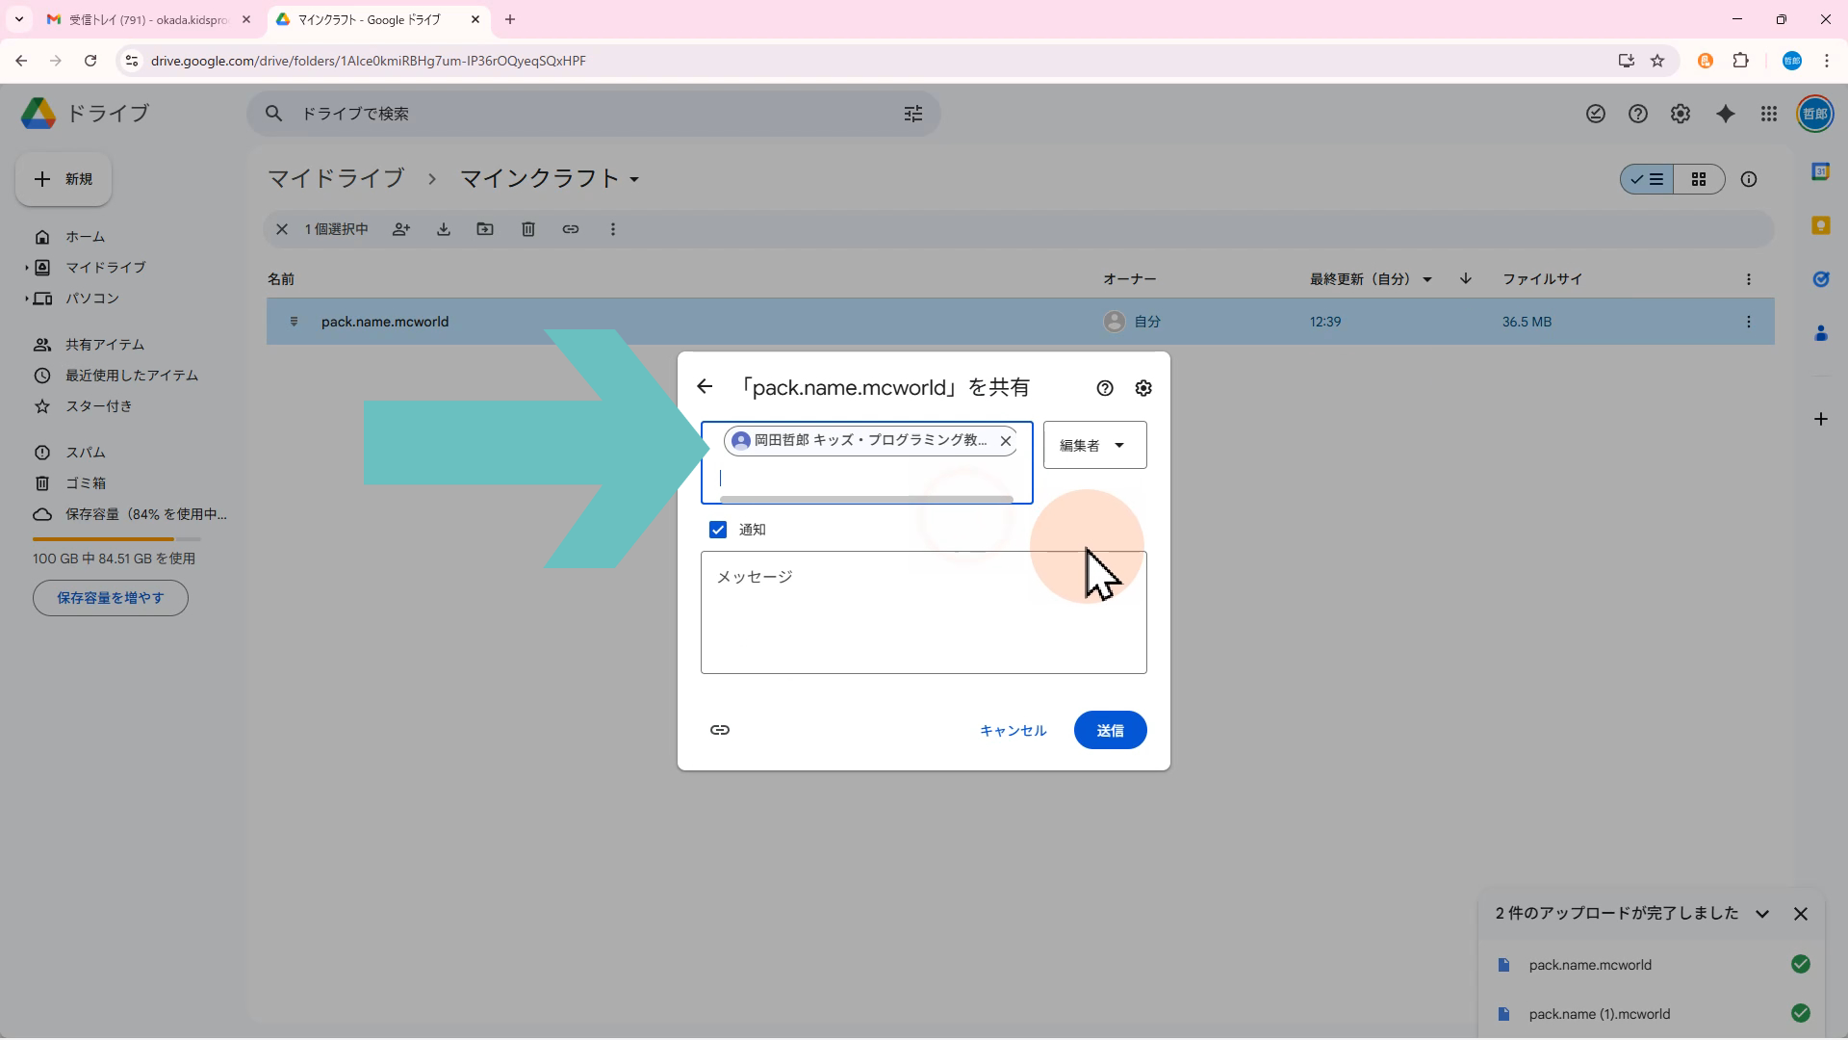The image size is (1848, 1040).
Task: Open 共有アイテム in the sidebar
Action: (104, 345)
